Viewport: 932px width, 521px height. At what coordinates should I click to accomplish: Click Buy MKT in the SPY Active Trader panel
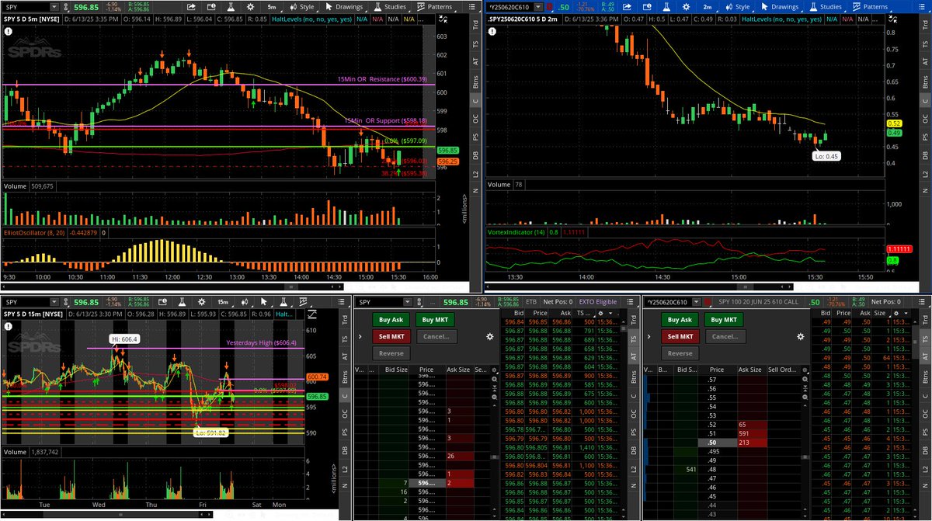pos(435,320)
